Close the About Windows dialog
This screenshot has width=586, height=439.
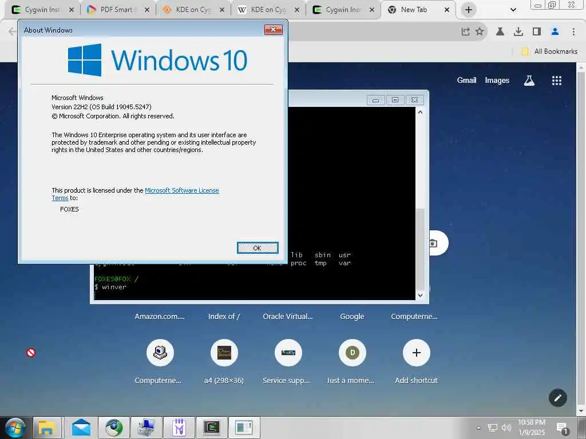[x=273, y=30]
